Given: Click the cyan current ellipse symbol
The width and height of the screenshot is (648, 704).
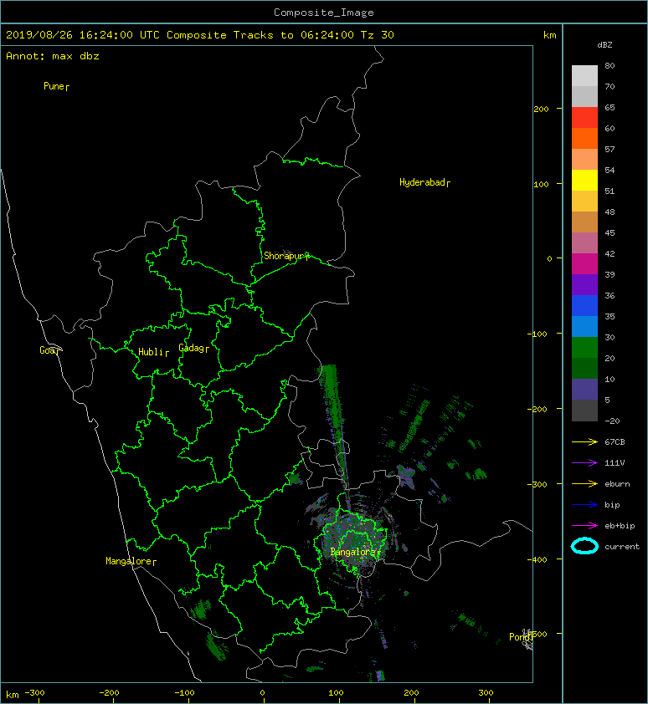Looking at the screenshot, I should [x=584, y=547].
